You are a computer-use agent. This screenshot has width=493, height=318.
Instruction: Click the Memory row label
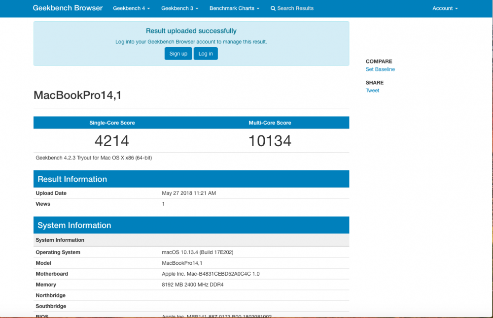pos(46,285)
